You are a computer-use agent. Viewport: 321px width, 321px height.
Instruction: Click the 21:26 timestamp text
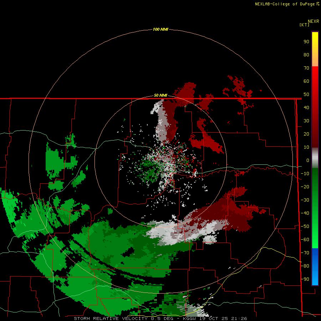coord(239,319)
